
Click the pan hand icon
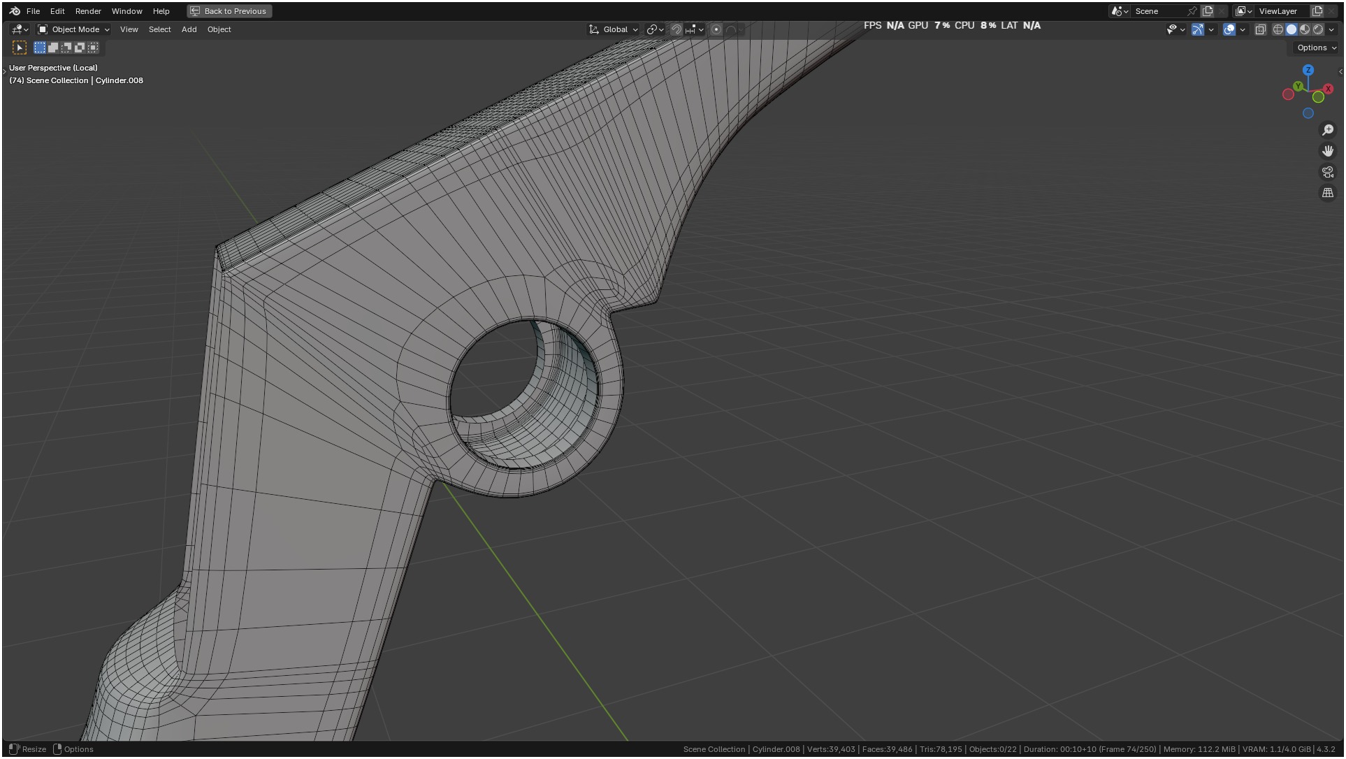click(x=1328, y=151)
